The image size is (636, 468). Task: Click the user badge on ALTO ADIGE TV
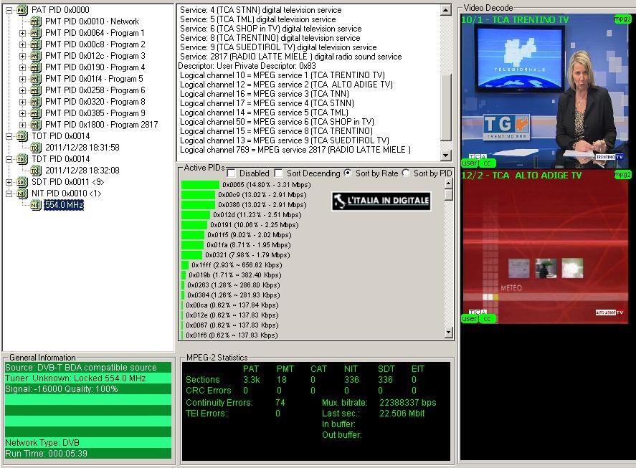pos(470,318)
